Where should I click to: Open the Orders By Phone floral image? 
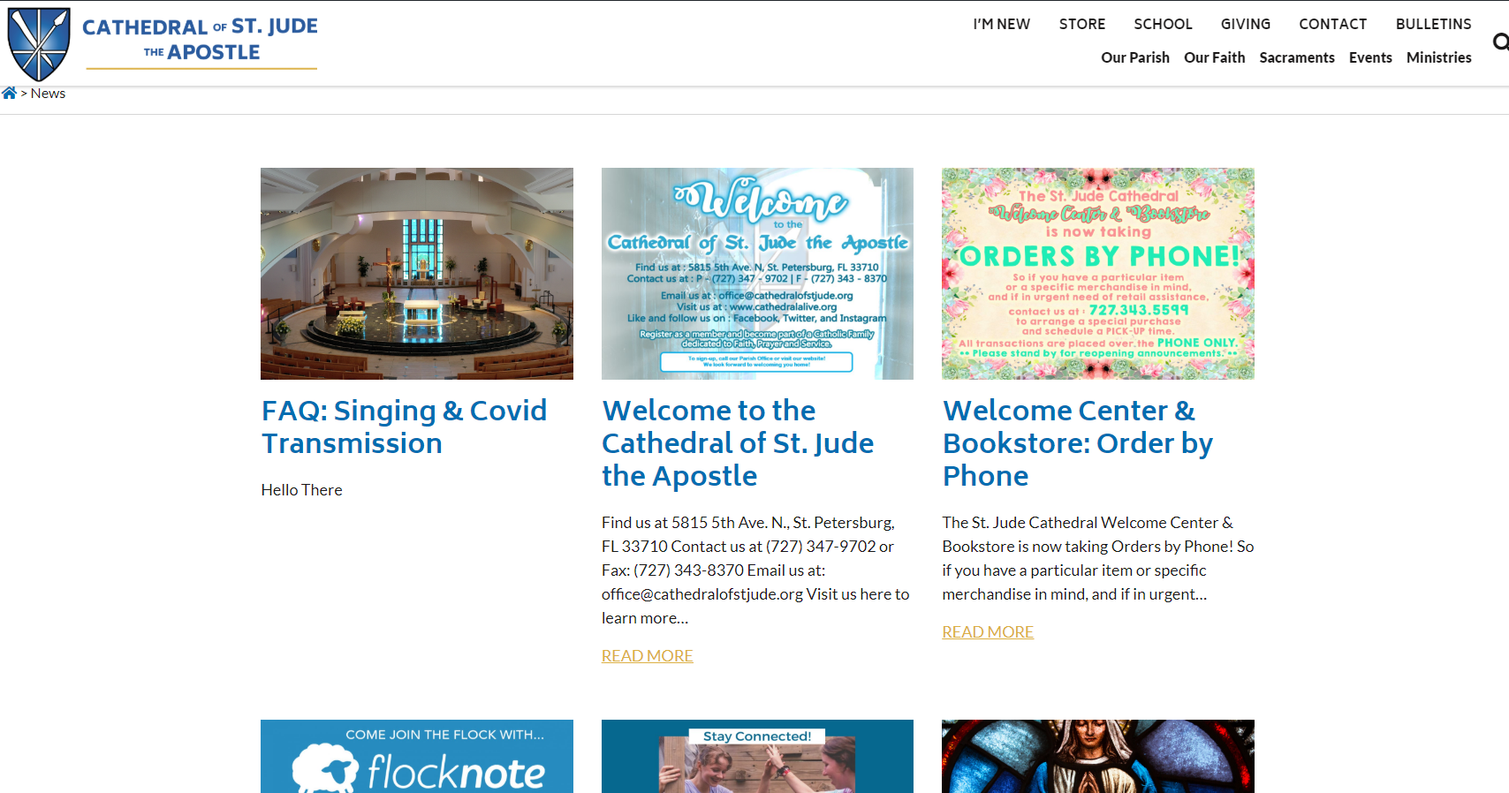pos(1097,274)
